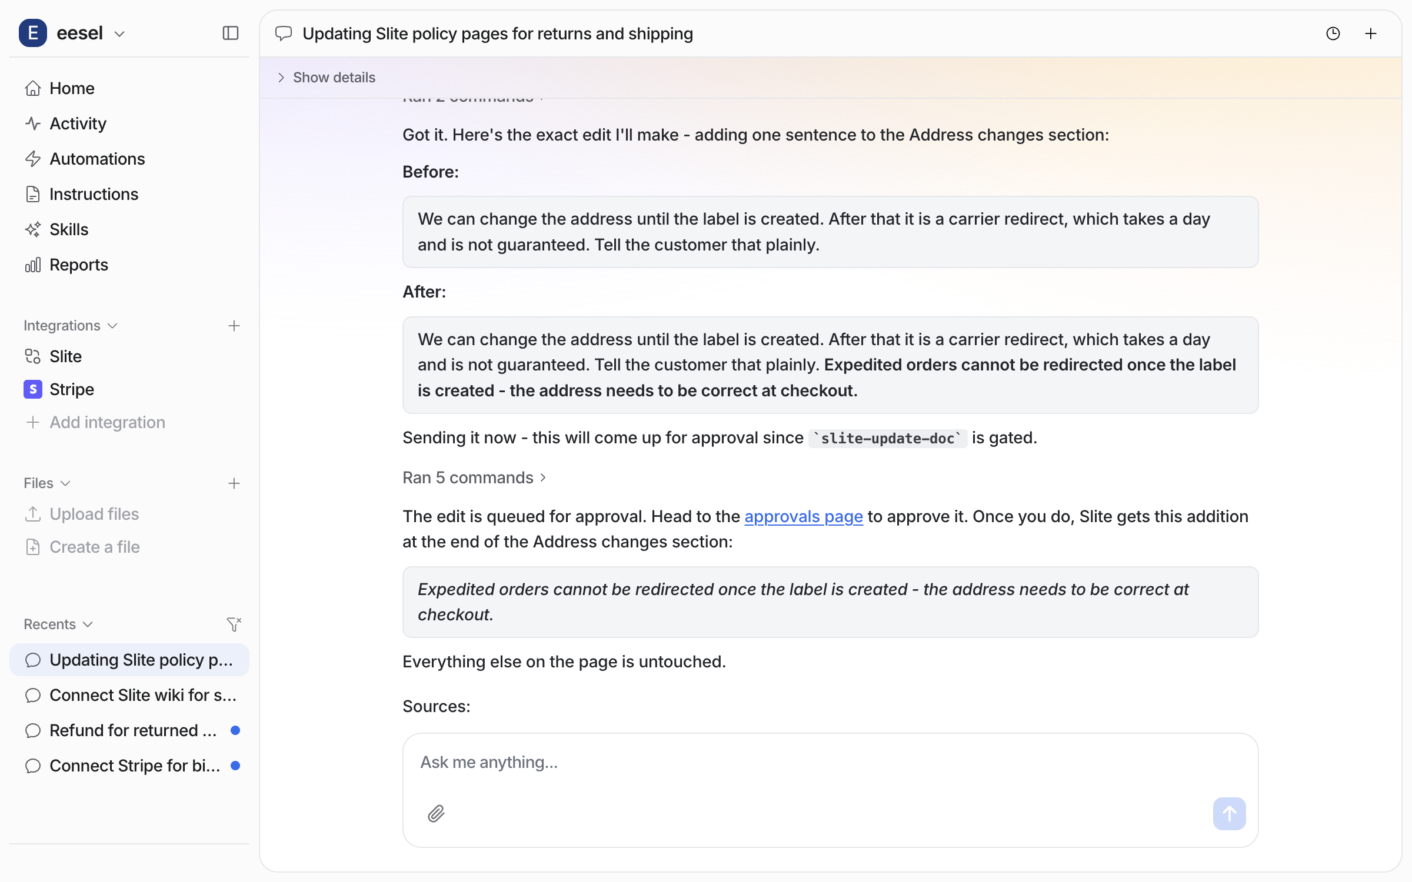Click 'Everything else on the page is untouched.'
This screenshot has width=1412, height=882.
564,661
